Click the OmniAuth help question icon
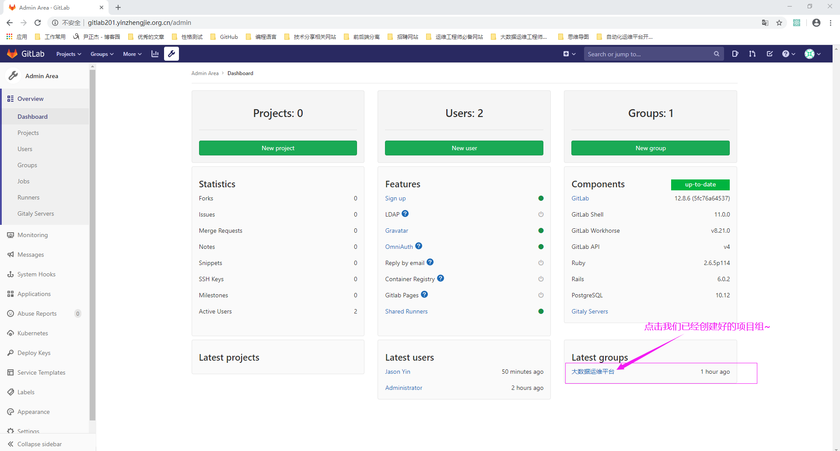This screenshot has height=451, width=840. (x=419, y=246)
